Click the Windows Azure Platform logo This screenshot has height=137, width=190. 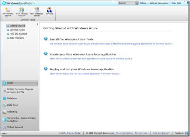19,3
